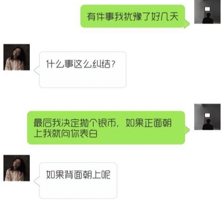Click "好几天" in the first message

pos(165,17)
